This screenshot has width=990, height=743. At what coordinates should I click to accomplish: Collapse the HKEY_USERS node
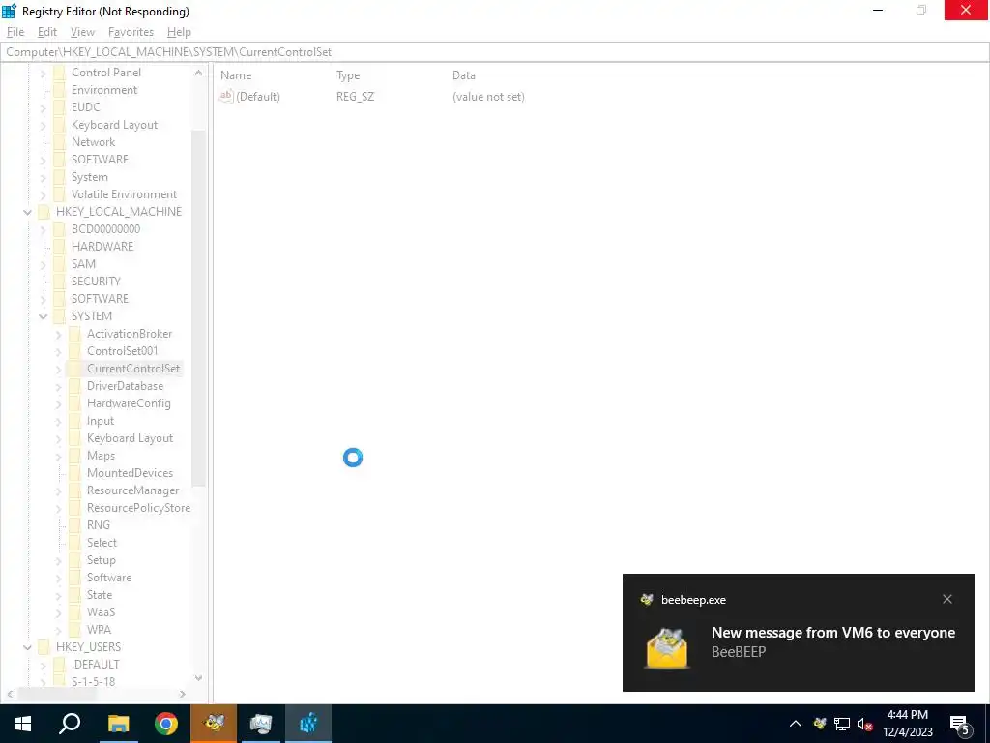27,647
